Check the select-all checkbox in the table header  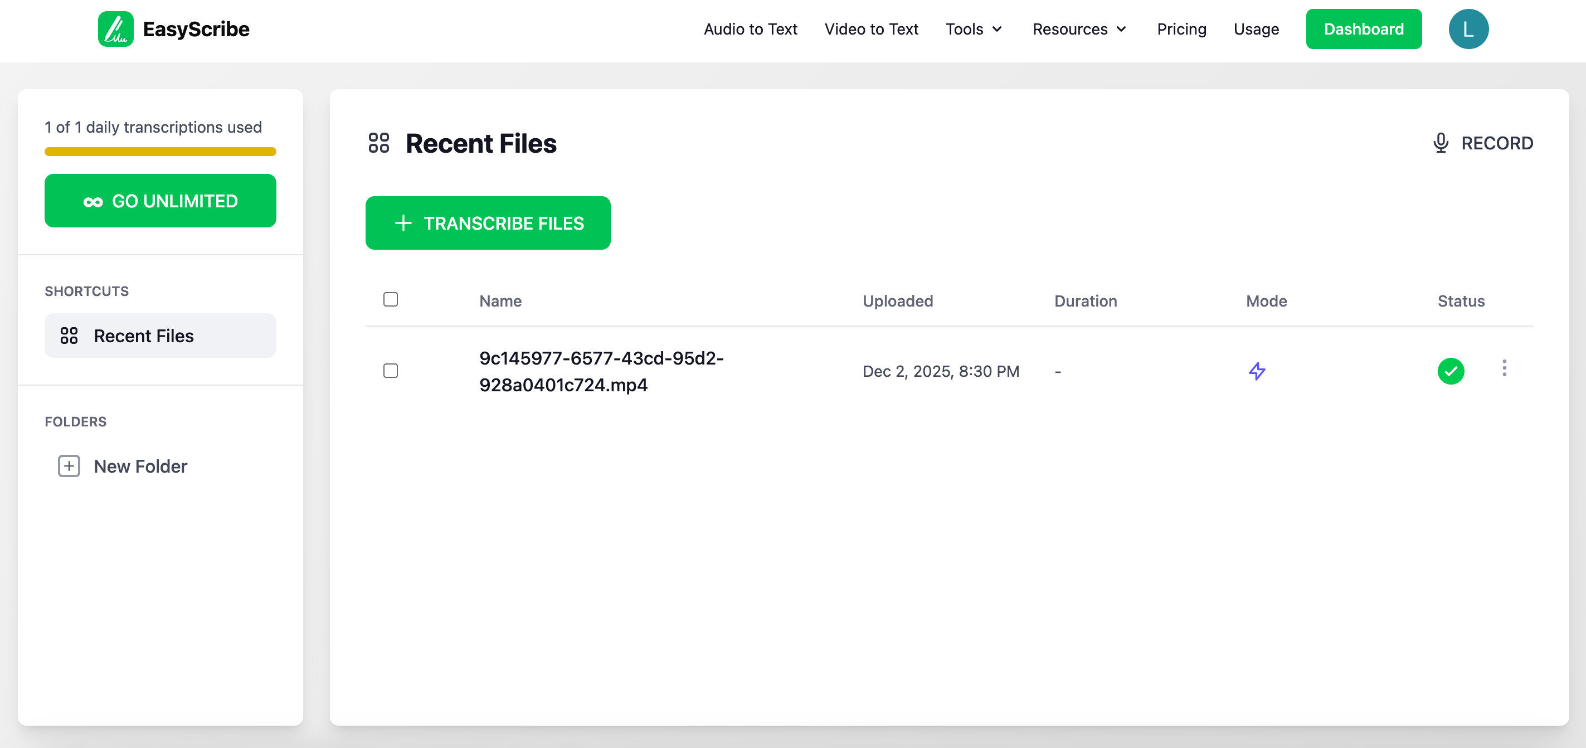(x=391, y=299)
